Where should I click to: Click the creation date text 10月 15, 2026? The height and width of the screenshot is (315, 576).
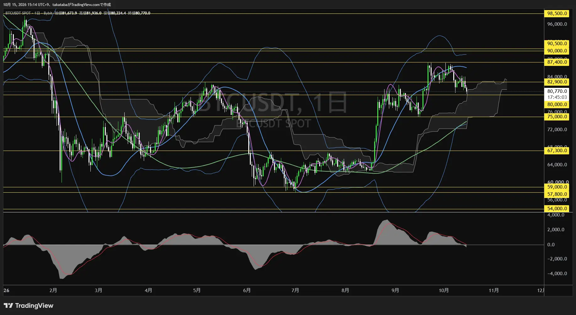16,5
